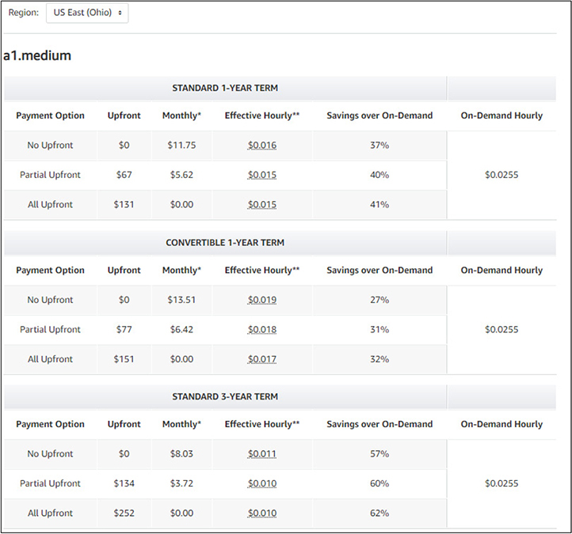Click the $252 upfront price cell
572x534 pixels.
coord(124,513)
